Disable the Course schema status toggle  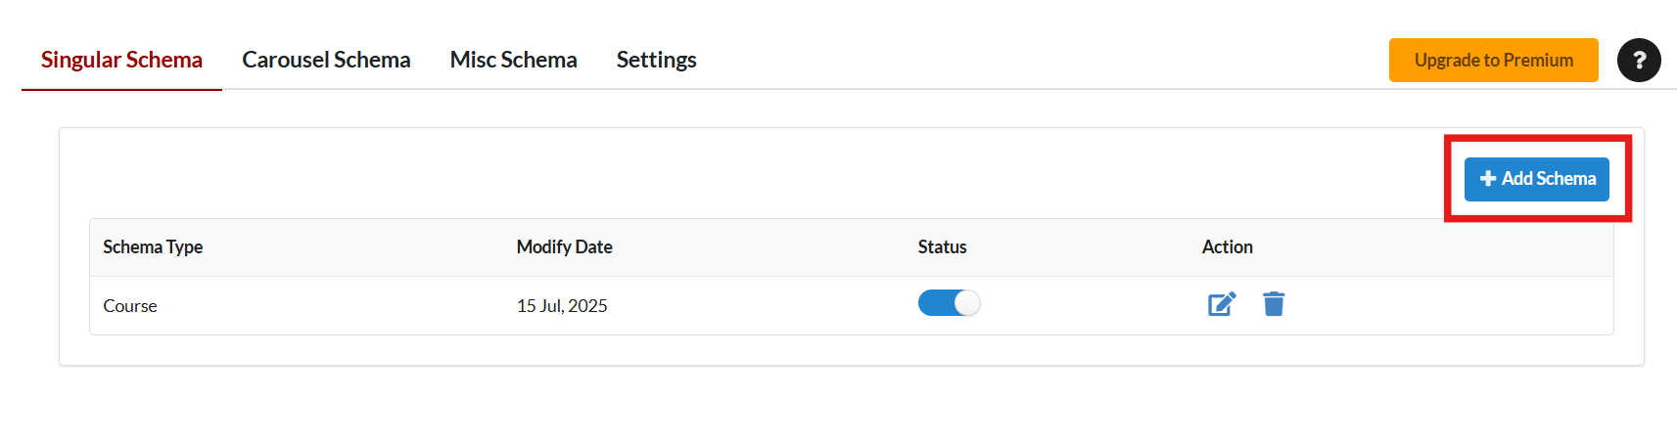pos(949,303)
